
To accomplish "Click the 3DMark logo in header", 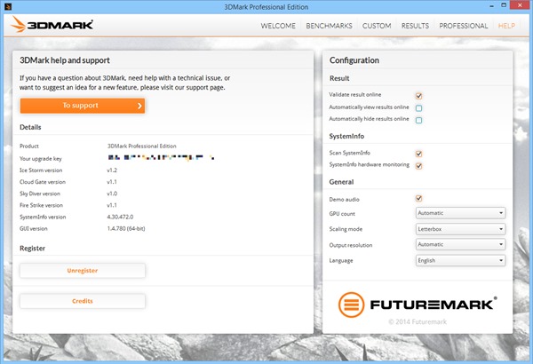I will [52, 25].
